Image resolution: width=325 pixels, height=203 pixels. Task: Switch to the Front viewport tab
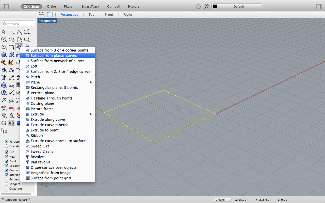(109, 14)
